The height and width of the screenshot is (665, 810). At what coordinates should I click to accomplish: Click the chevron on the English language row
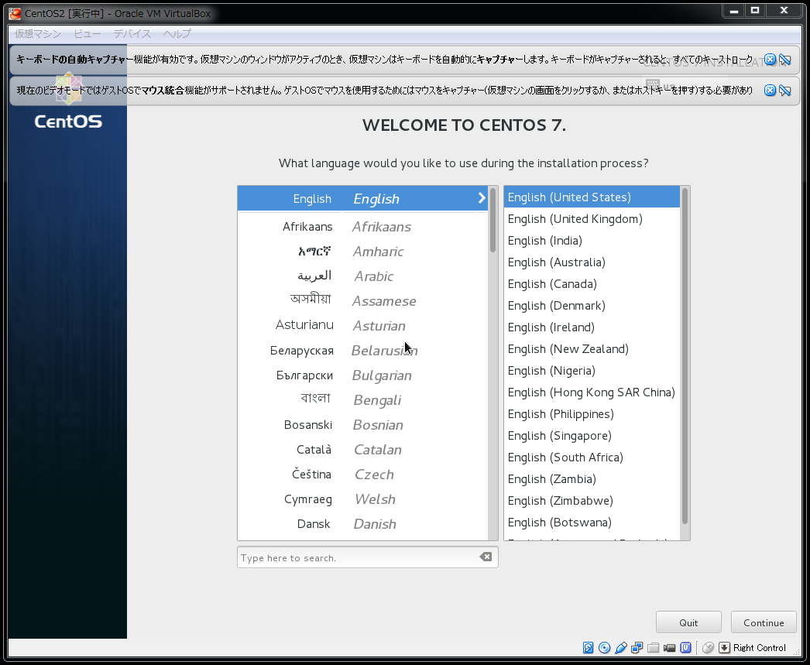pos(482,197)
